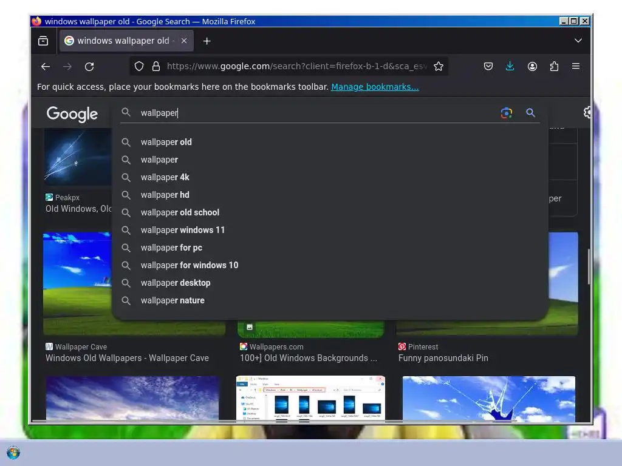This screenshot has width=622, height=466.
Task: Open 'Funny panosundaki Pin' Pinterest link
Action: point(443,358)
